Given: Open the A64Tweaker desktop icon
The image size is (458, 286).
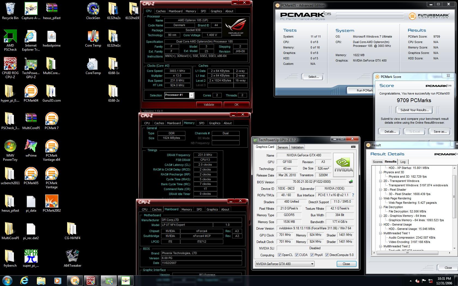Looking at the screenshot, I should (72, 258).
